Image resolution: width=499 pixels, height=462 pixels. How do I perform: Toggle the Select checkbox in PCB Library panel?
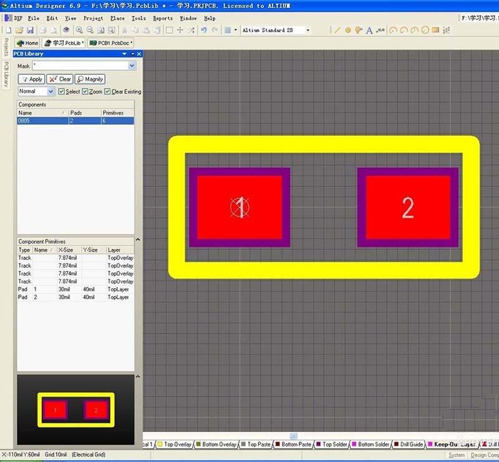point(61,91)
